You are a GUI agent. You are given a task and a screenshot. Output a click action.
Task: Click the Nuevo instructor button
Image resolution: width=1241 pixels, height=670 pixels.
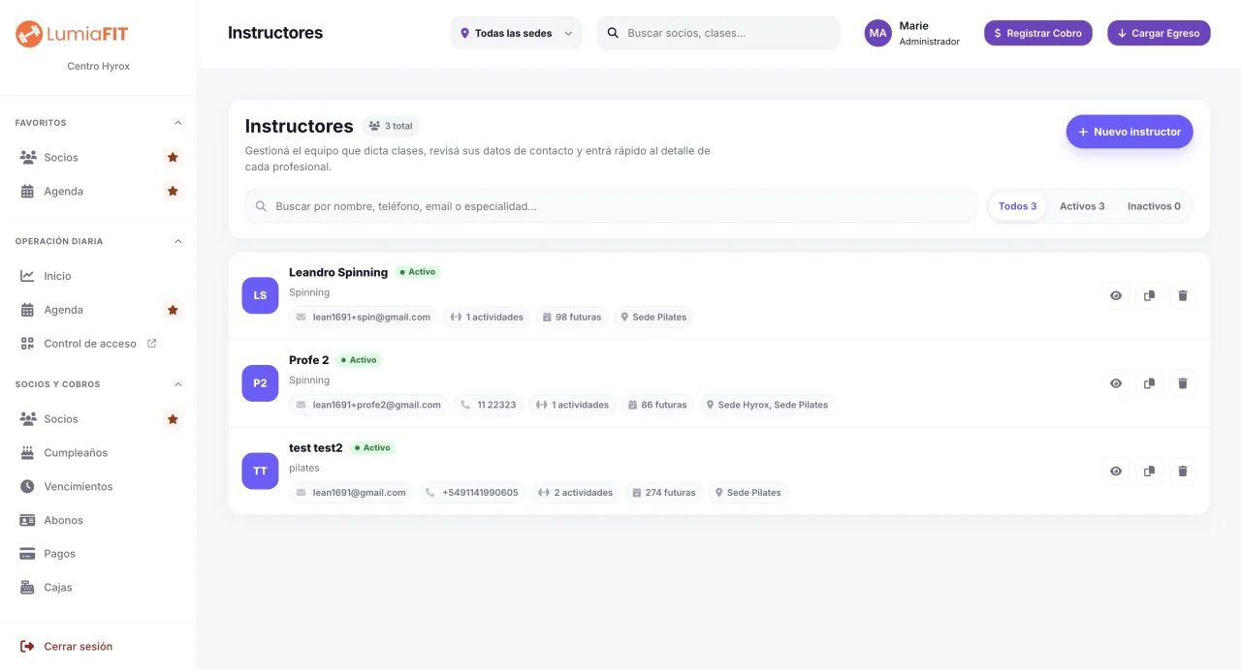(x=1130, y=132)
